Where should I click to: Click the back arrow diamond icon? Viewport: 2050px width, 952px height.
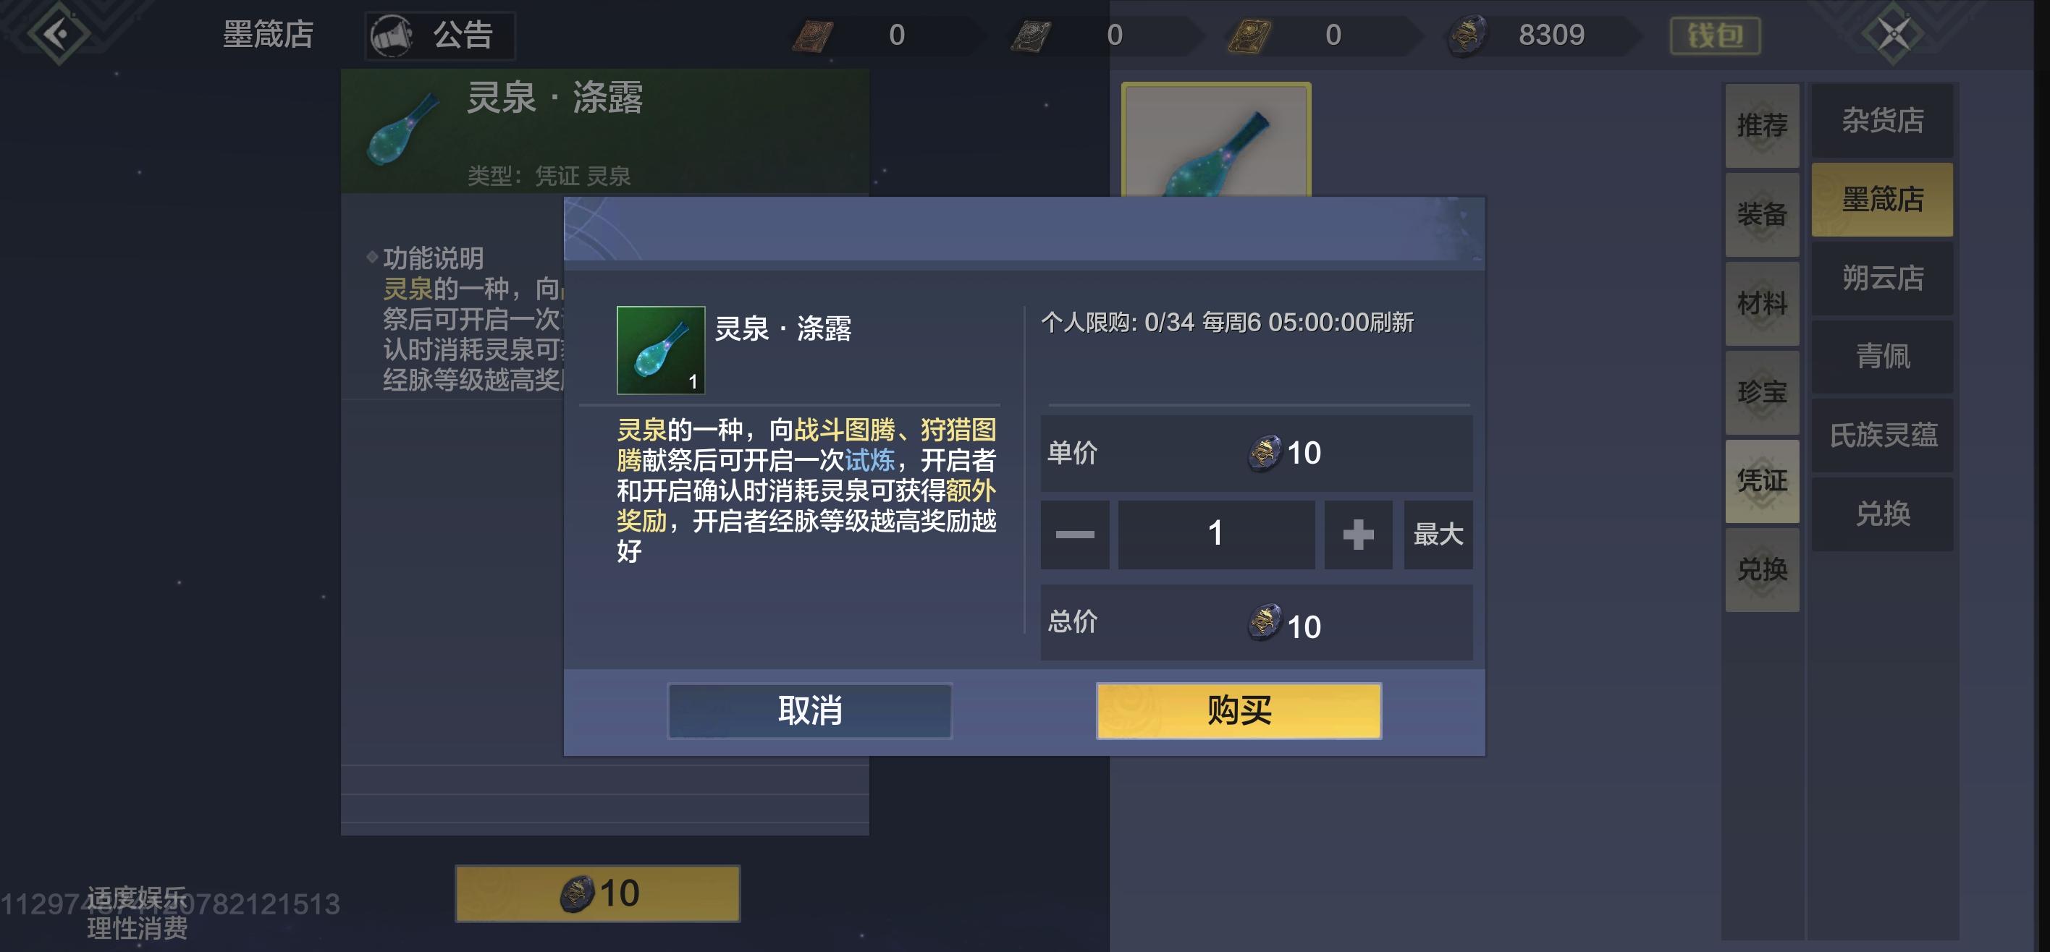pos(57,33)
